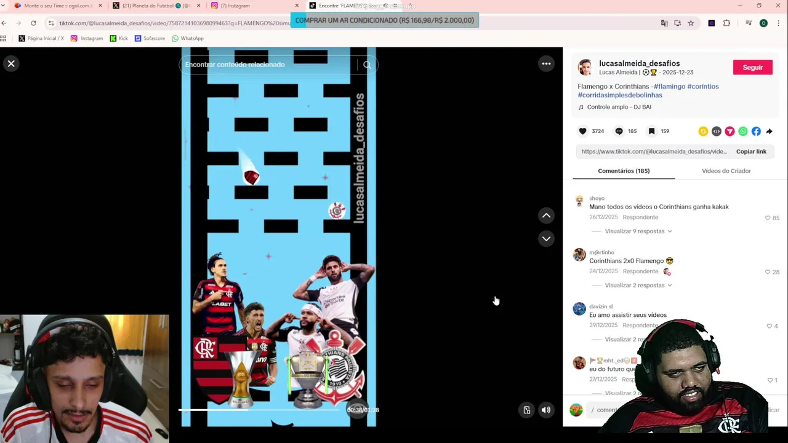
Task: Like the video with the heart icon
Action: 583,131
